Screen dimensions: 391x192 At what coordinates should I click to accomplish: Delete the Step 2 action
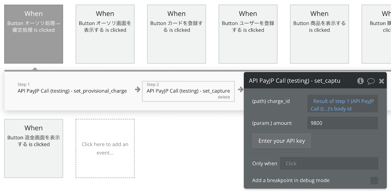[x=224, y=97]
